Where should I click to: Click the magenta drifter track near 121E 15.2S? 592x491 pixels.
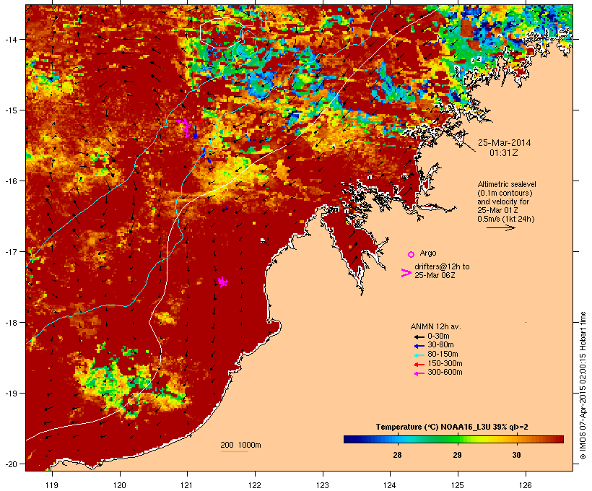(185, 127)
